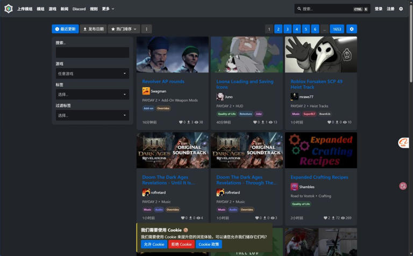This screenshot has width=413, height=256.
Task: Open the 任意游戏 game dropdown
Action: pyautogui.click(x=92, y=74)
